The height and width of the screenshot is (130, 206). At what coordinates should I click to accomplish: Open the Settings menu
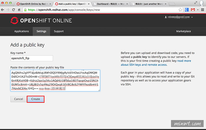click(41, 31)
